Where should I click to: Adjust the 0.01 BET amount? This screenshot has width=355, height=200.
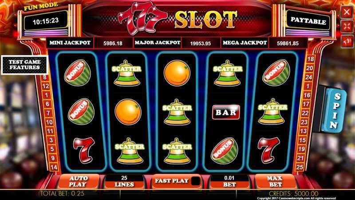click(229, 181)
